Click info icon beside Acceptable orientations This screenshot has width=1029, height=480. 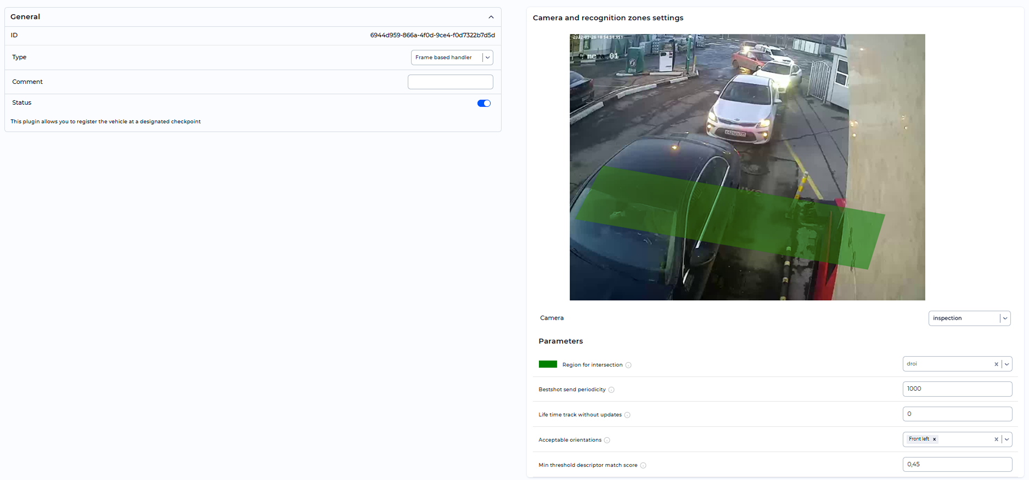coord(607,441)
